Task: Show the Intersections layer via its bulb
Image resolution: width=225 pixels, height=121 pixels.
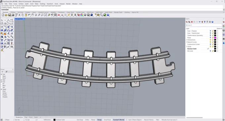Action: (210, 40)
